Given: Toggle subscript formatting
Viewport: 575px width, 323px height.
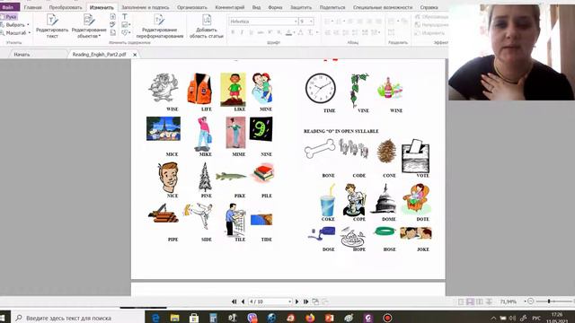Looking at the screenshot, I should tap(279, 32).
